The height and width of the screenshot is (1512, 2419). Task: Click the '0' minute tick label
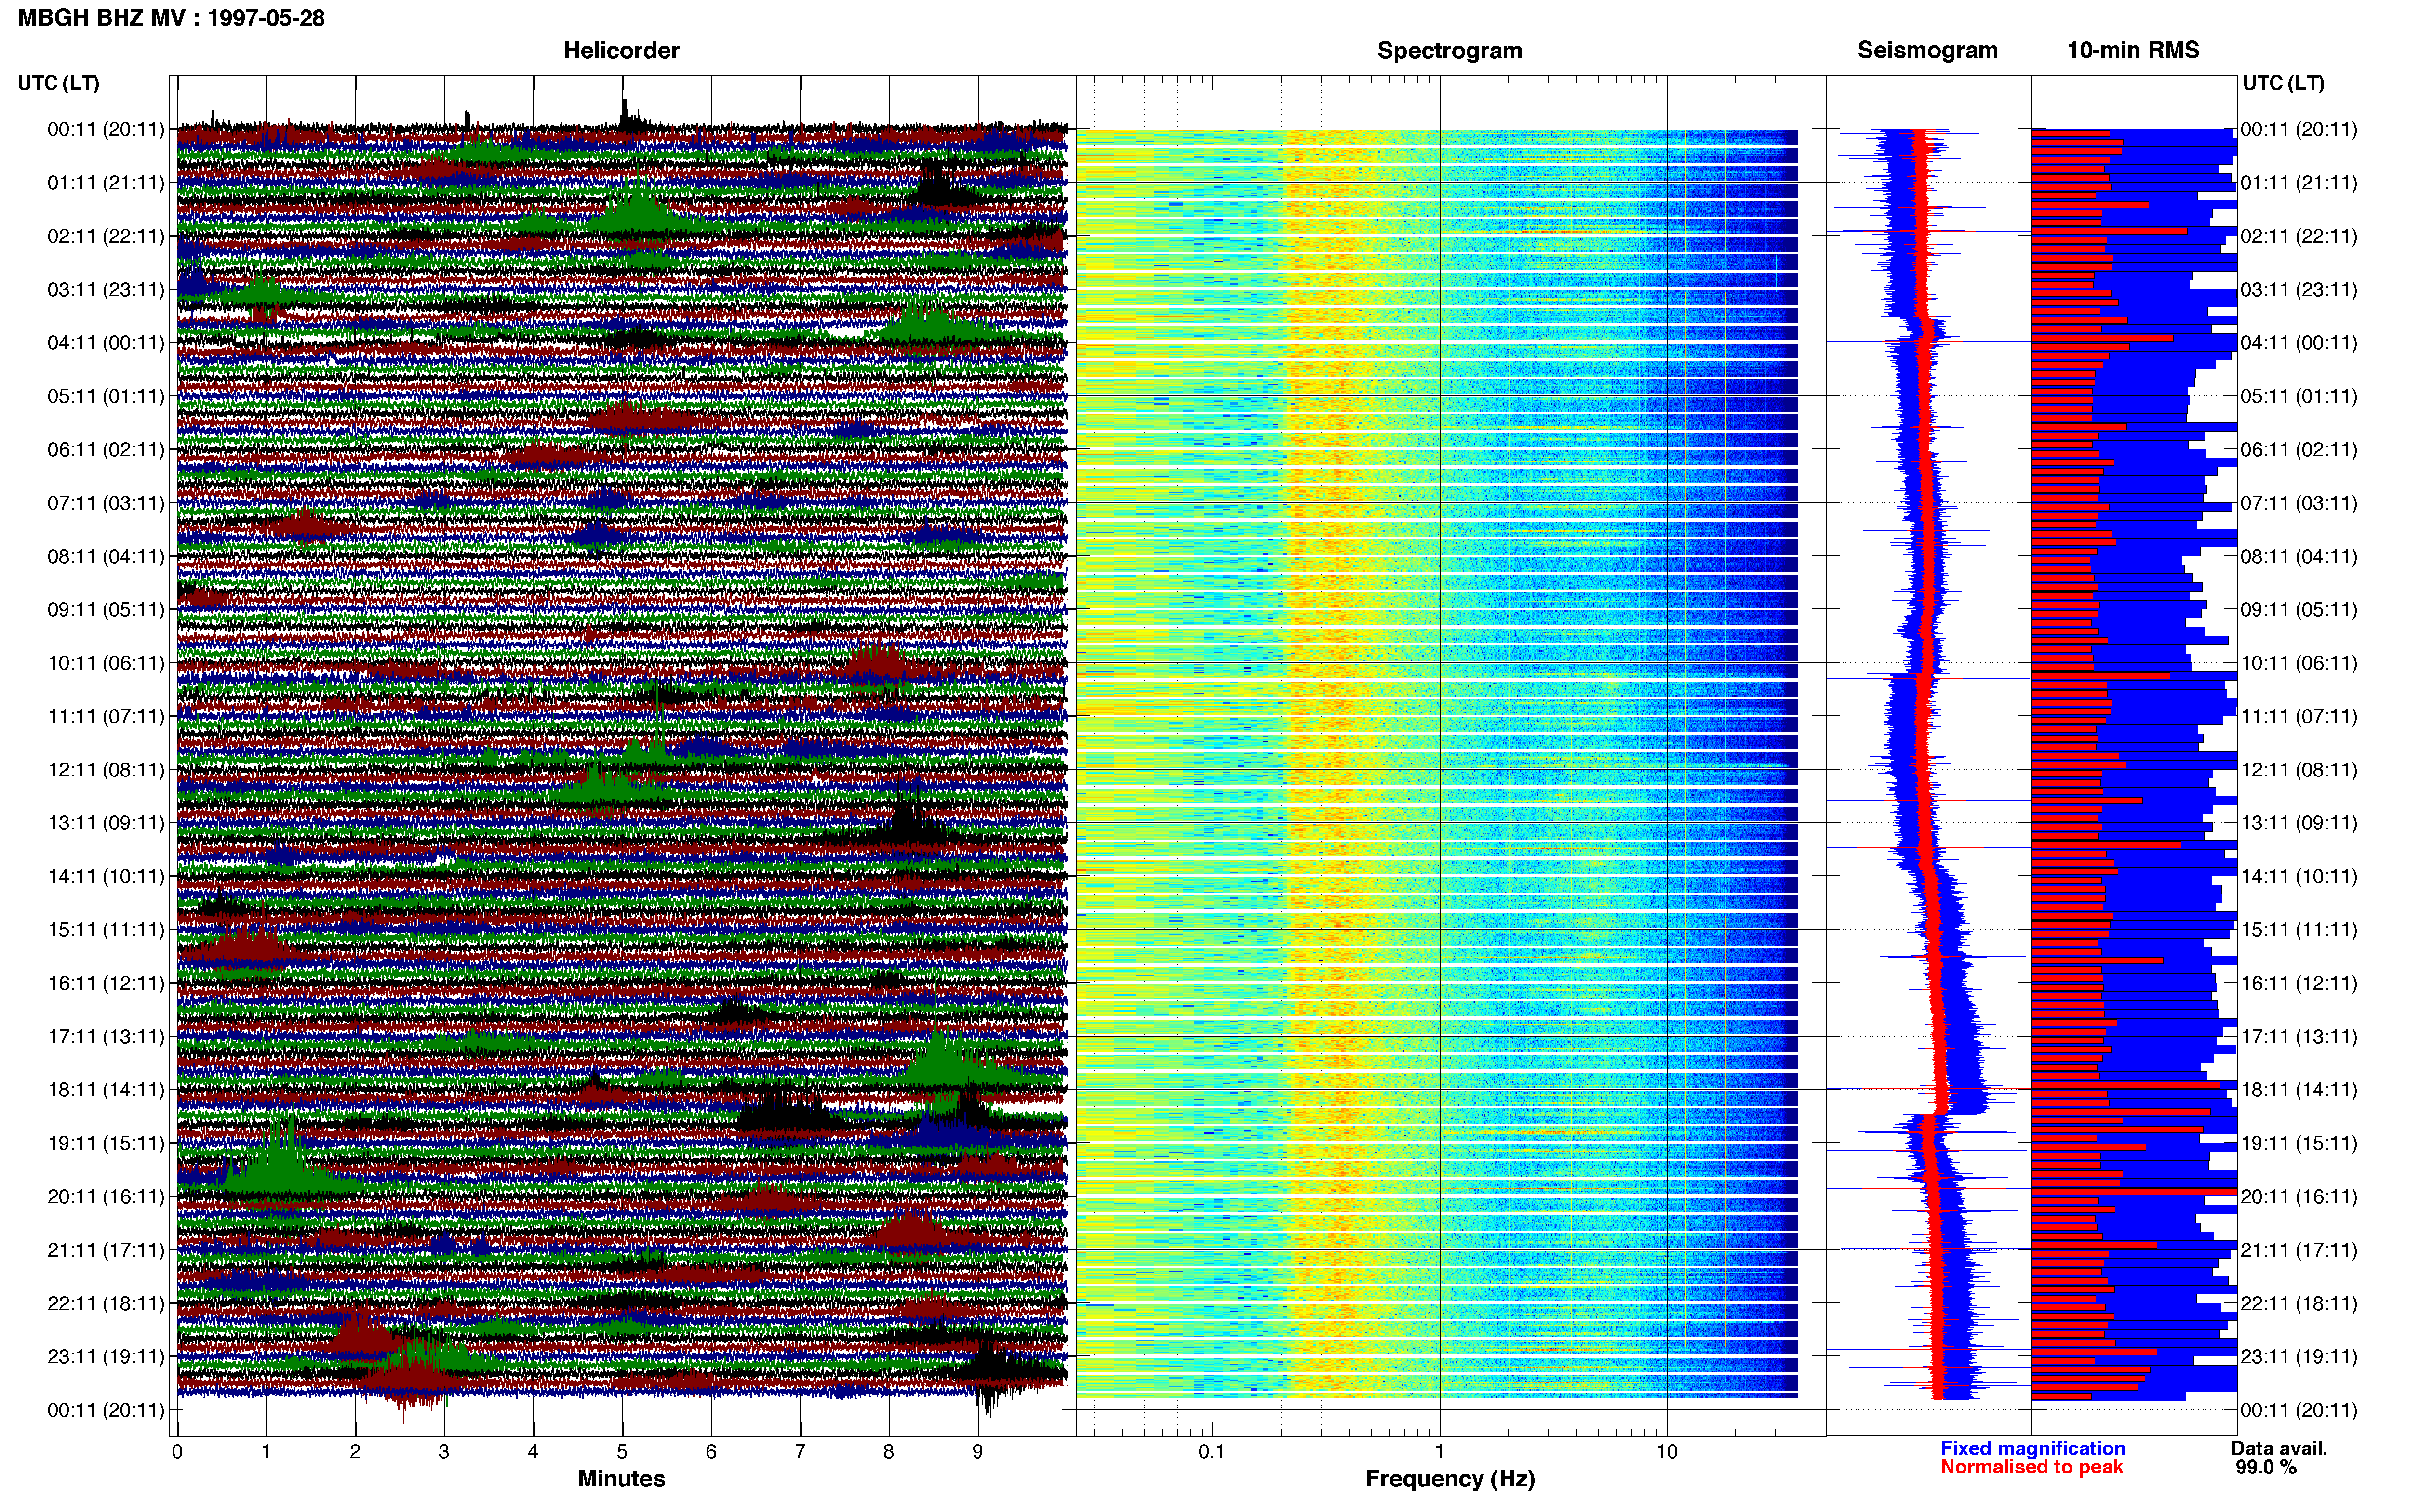177,1452
